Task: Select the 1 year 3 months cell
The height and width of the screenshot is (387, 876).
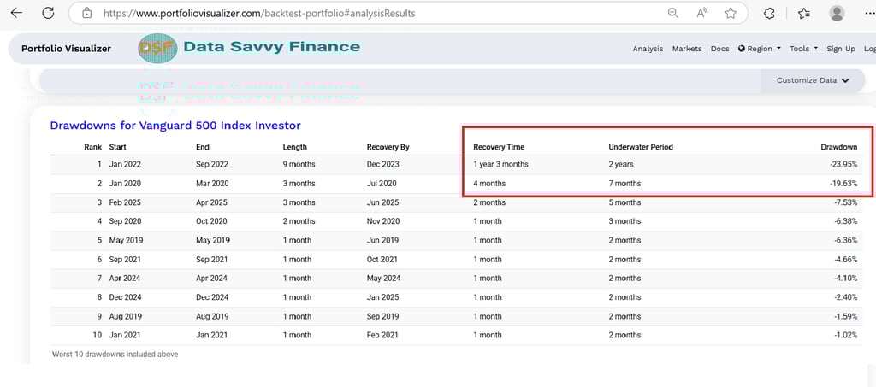Action: [500, 165]
